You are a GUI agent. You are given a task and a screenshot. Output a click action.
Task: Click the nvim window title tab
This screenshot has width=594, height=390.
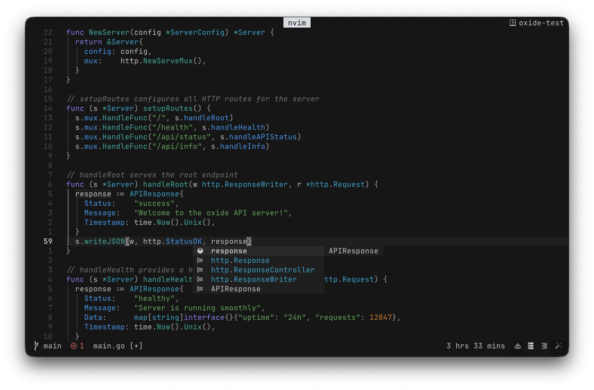tap(297, 23)
